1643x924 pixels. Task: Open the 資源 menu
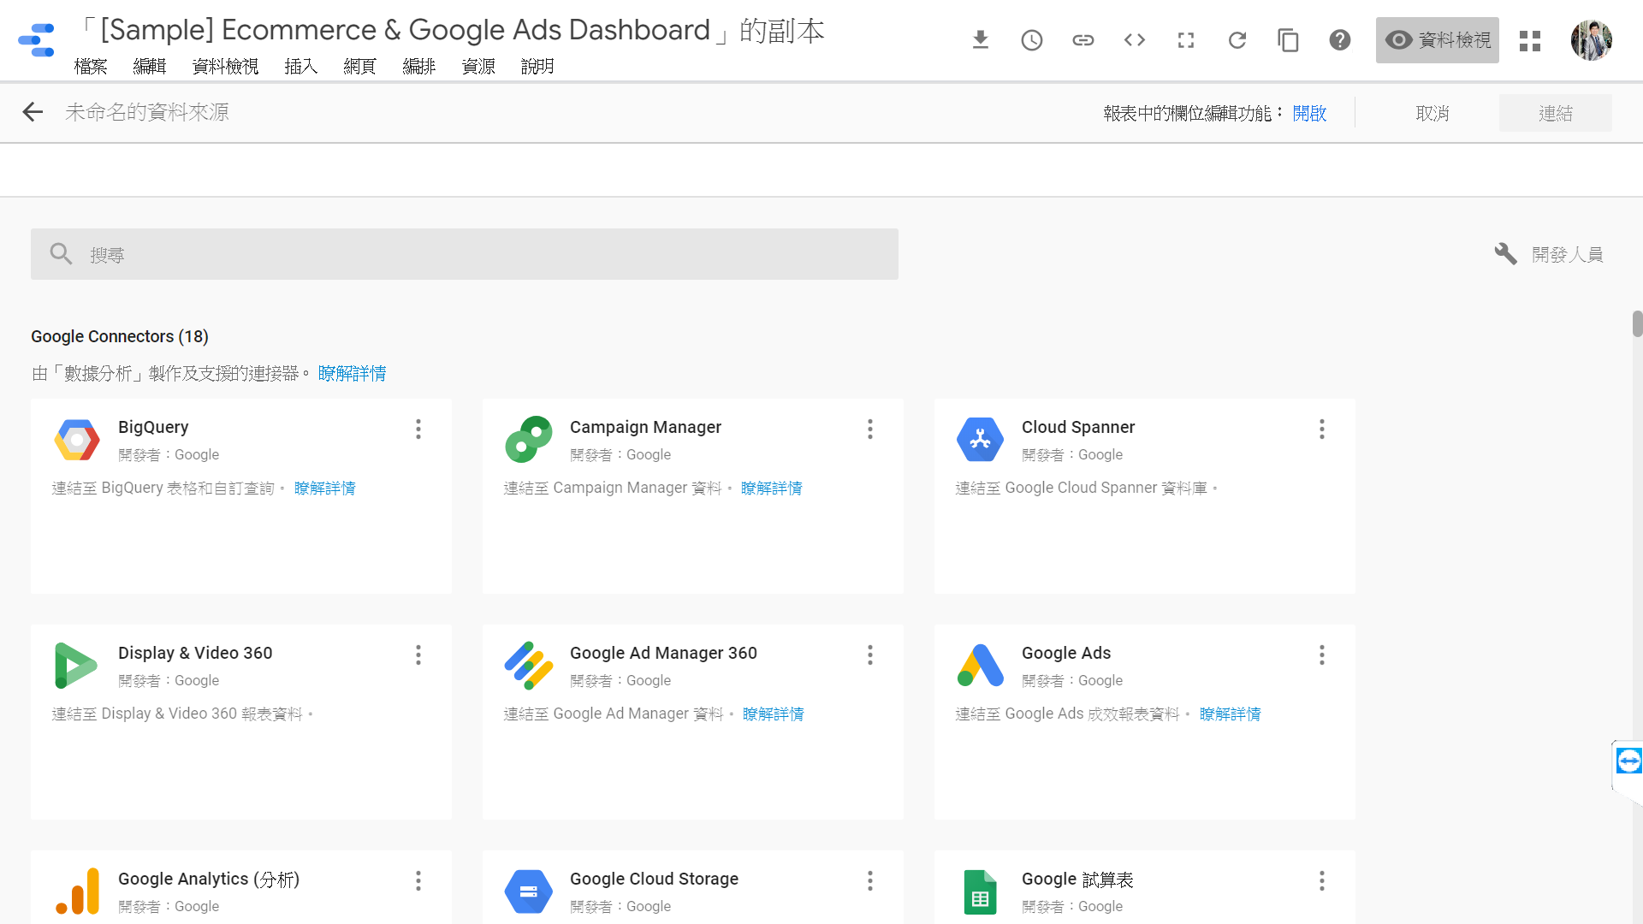478,67
